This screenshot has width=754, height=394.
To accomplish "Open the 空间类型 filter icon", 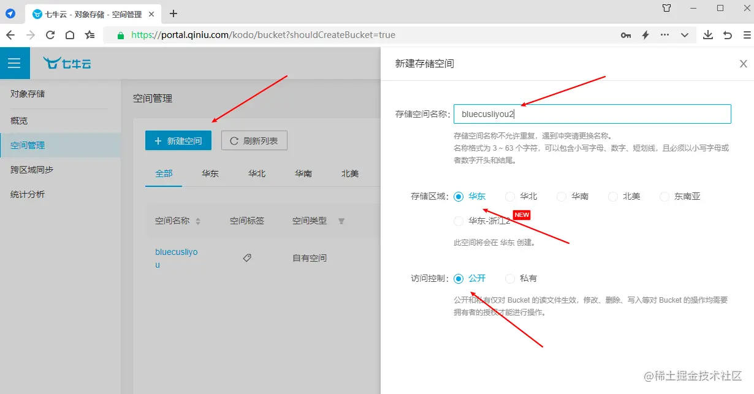I will point(341,221).
